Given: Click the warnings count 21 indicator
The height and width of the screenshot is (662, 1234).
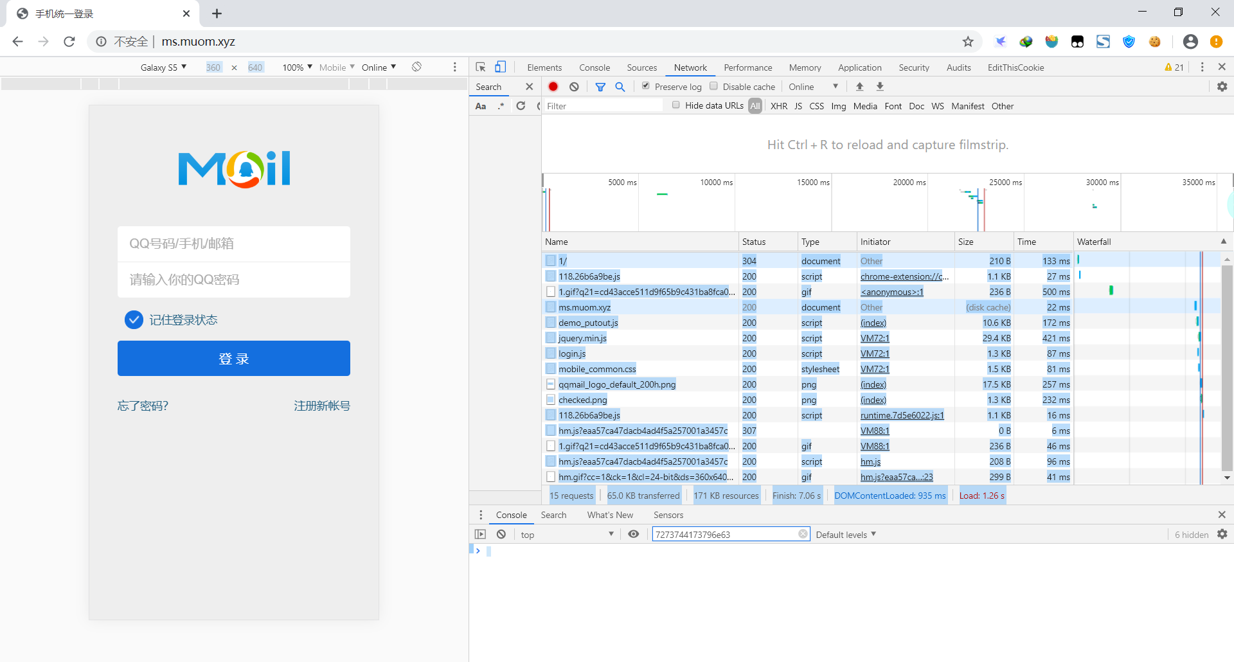Looking at the screenshot, I should coord(1174,67).
